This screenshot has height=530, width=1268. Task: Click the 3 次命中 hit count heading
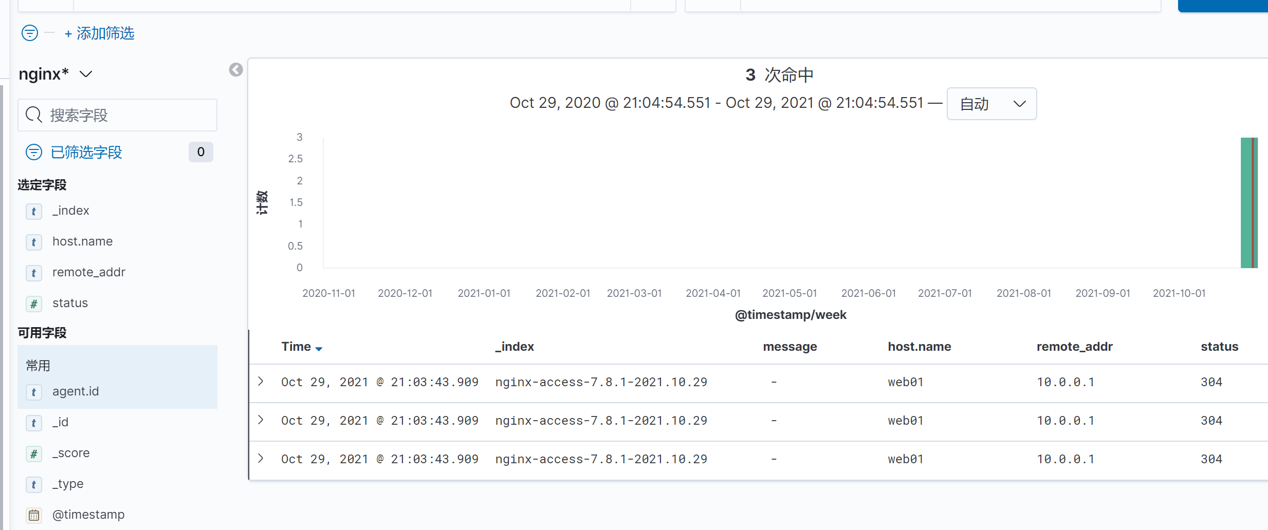[x=780, y=75]
